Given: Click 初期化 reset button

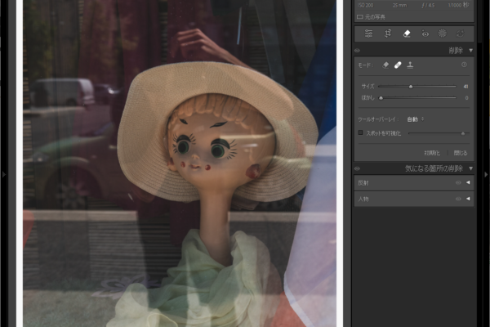Looking at the screenshot, I should (432, 153).
